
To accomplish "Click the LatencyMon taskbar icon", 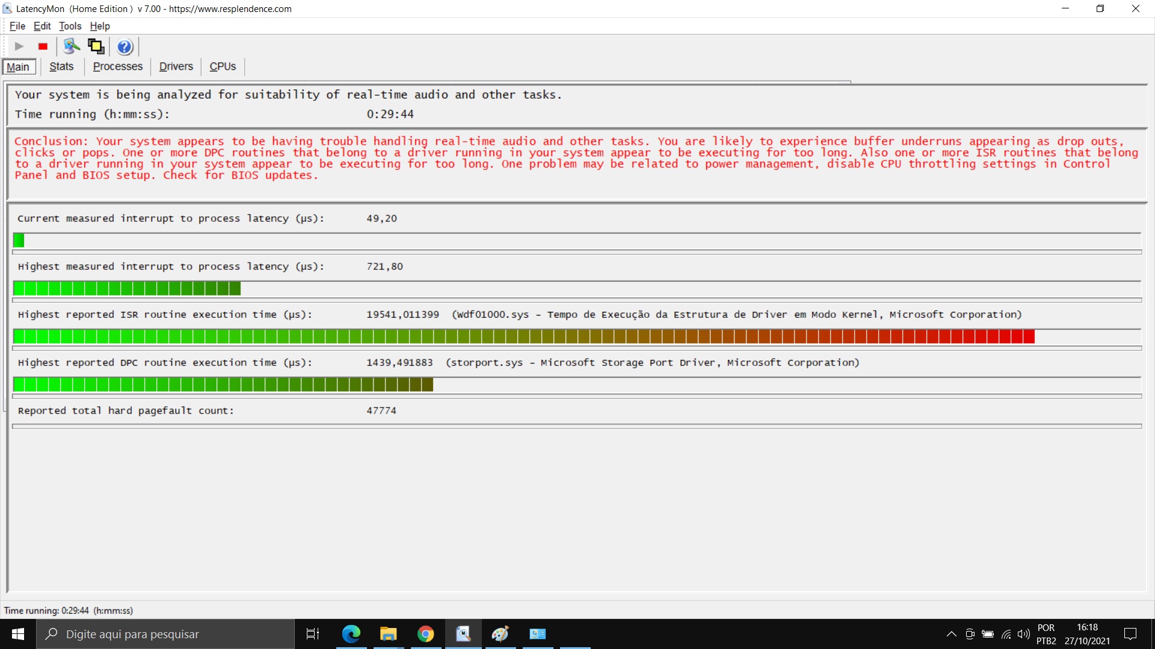I will 463,634.
